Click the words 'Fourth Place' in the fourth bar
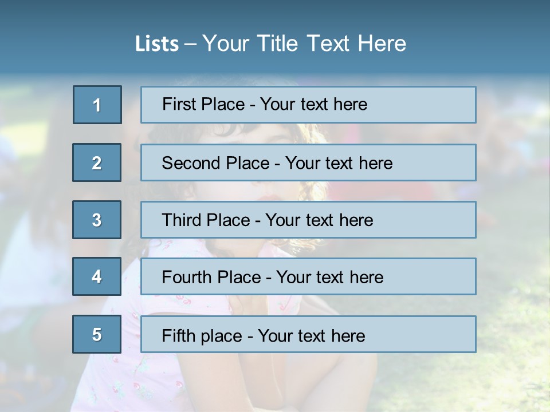Image resolution: width=550 pixels, height=412 pixels. (x=211, y=277)
